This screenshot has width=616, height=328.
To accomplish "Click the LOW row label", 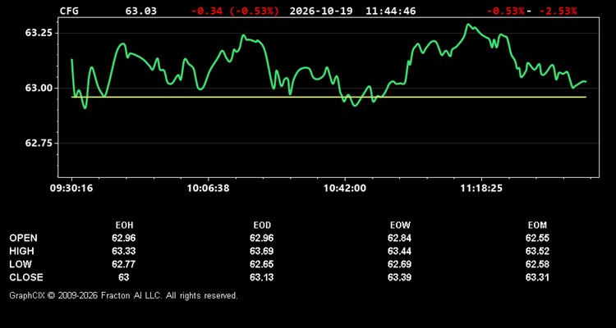I will 21,264.
